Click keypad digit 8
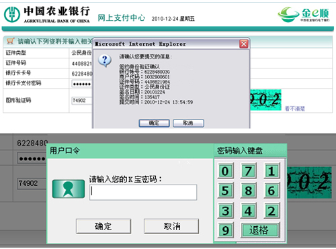The height and width of the screenshot is (249, 336). pos(248,191)
